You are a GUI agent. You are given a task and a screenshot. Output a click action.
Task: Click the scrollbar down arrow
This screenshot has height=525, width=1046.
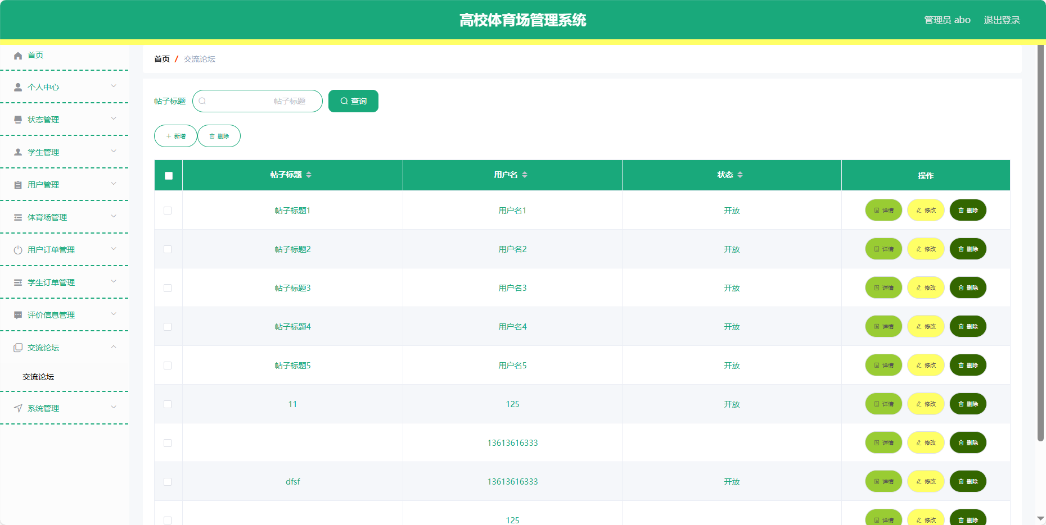pyautogui.click(x=1041, y=519)
